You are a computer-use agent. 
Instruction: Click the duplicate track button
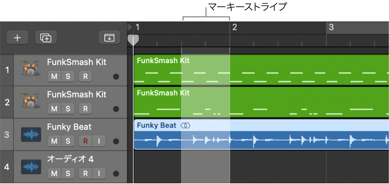(x=46, y=38)
